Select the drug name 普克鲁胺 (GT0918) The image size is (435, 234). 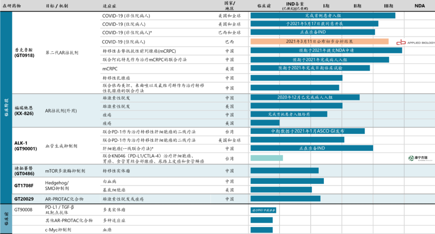click(25, 53)
